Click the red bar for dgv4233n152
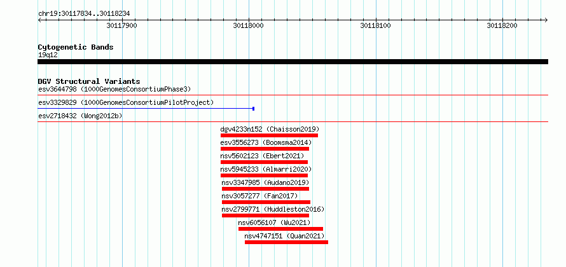This screenshot has height=267, width=566. pyautogui.click(x=269, y=135)
